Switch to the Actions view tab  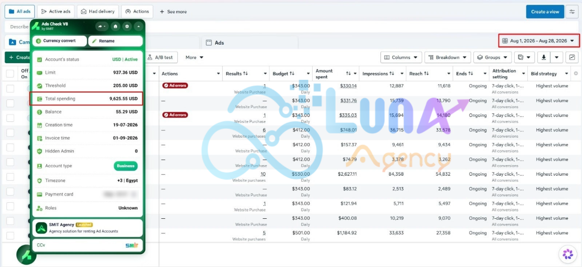[x=137, y=12]
